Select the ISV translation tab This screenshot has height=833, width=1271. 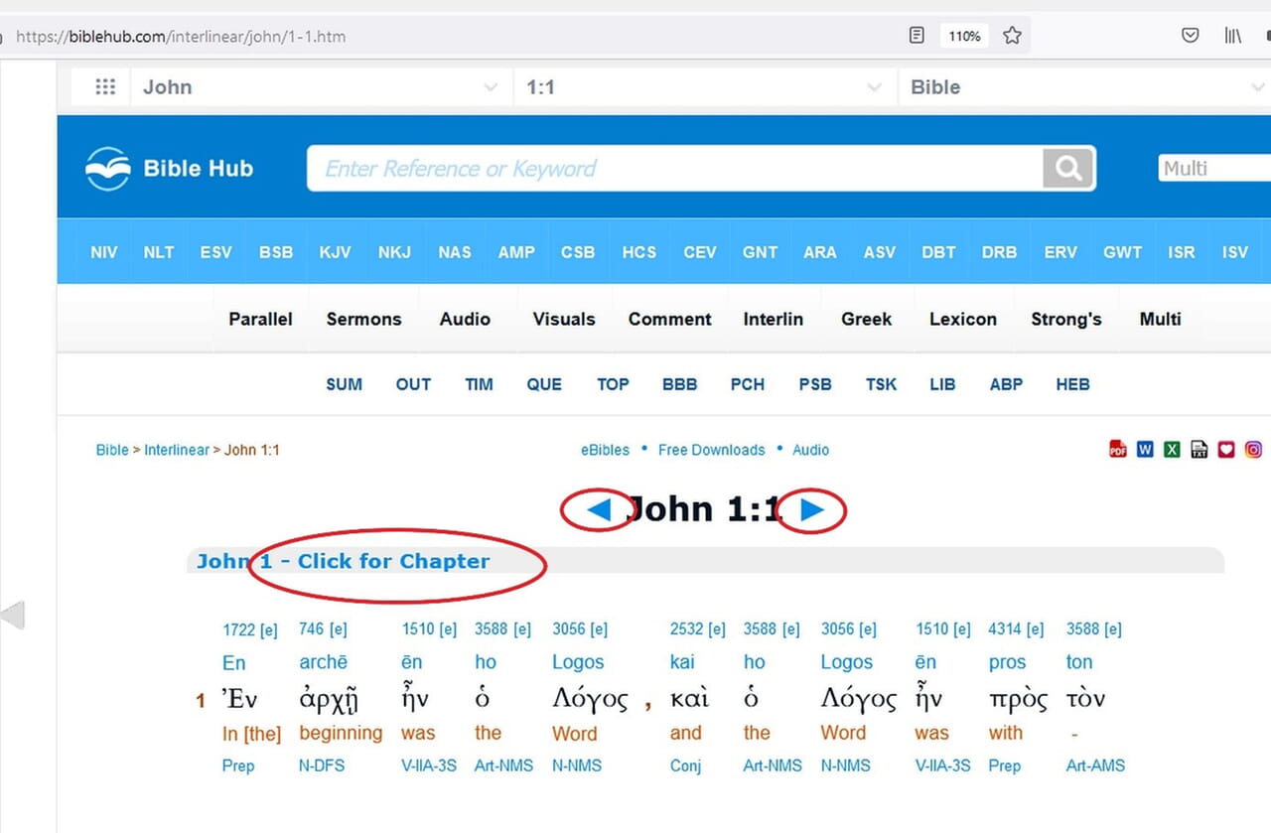(x=1235, y=252)
